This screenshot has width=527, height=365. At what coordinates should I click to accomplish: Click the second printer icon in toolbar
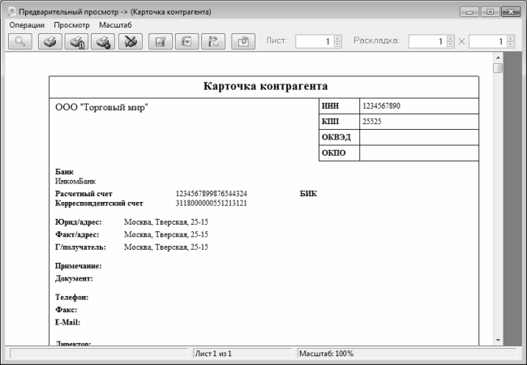click(76, 41)
